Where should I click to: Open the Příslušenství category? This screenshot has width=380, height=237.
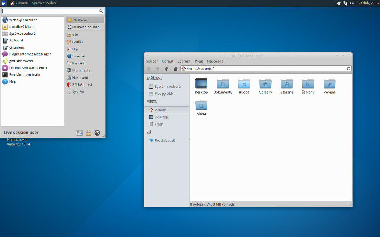85,85
